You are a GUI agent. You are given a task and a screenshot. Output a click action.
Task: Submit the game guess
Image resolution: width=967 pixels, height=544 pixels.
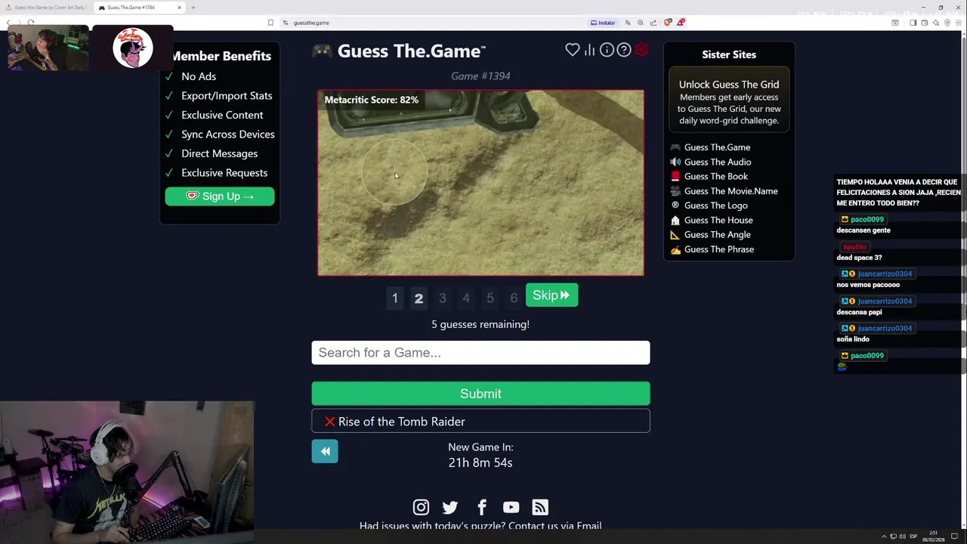point(480,394)
